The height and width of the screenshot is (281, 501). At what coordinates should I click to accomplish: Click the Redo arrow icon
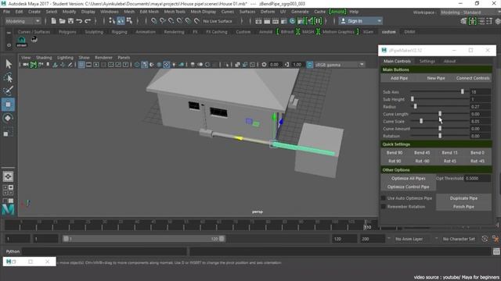(x=88, y=21)
